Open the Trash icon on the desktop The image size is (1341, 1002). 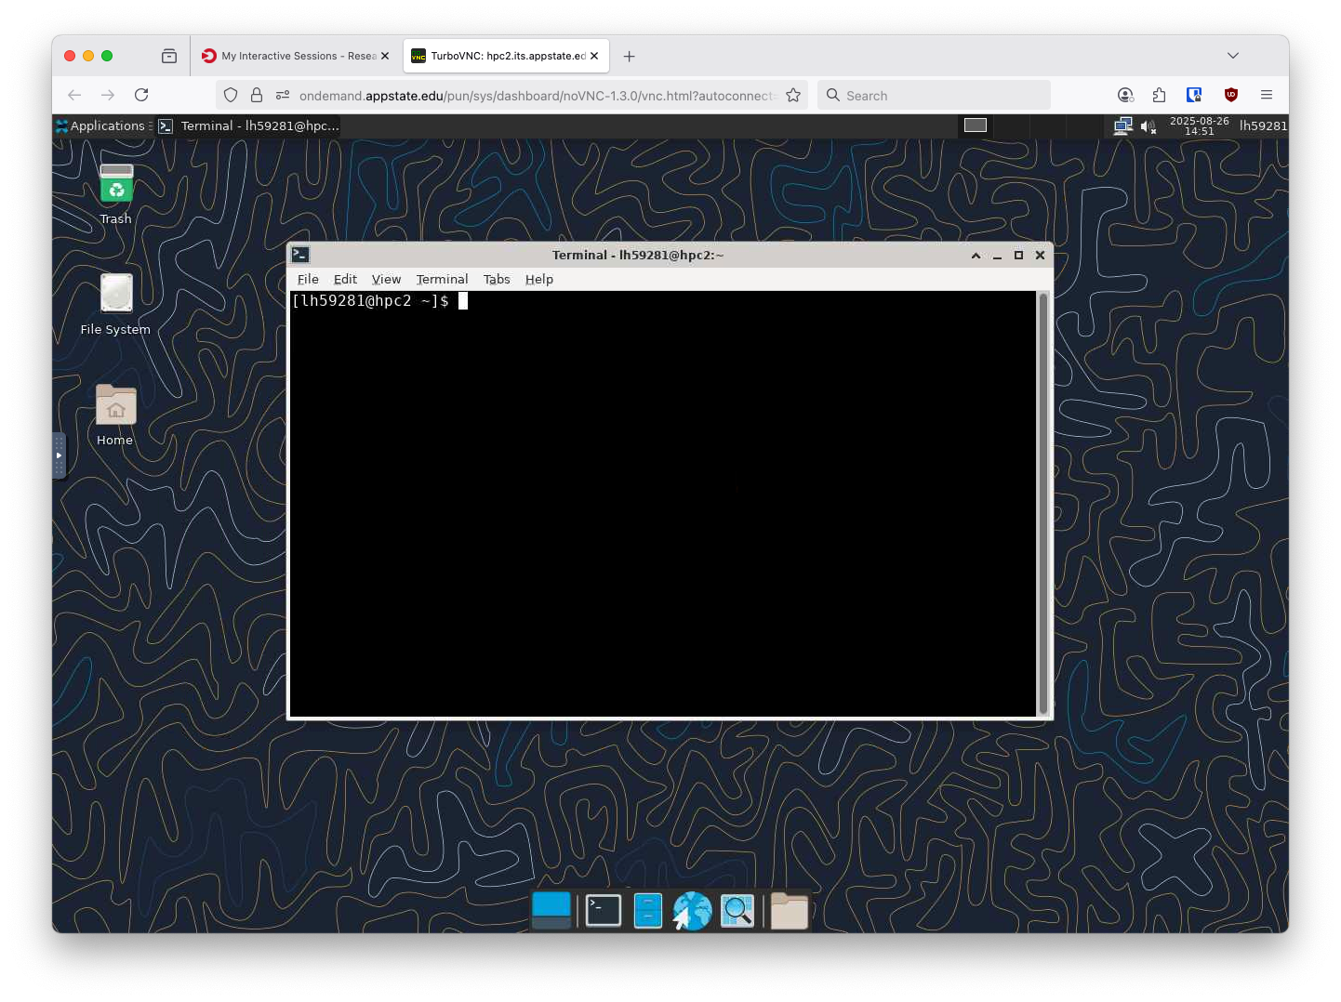point(115,185)
